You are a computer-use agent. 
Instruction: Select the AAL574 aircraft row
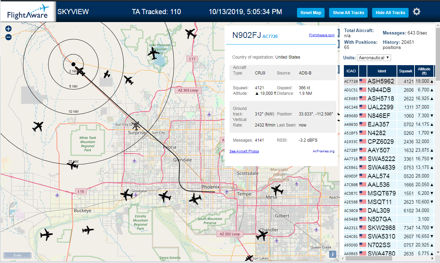coord(389,176)
